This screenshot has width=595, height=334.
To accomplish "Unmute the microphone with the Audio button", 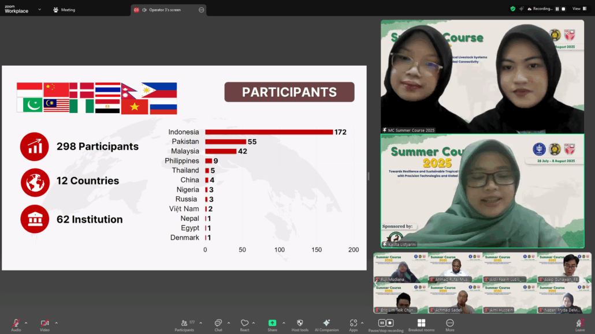I will 16,324.
